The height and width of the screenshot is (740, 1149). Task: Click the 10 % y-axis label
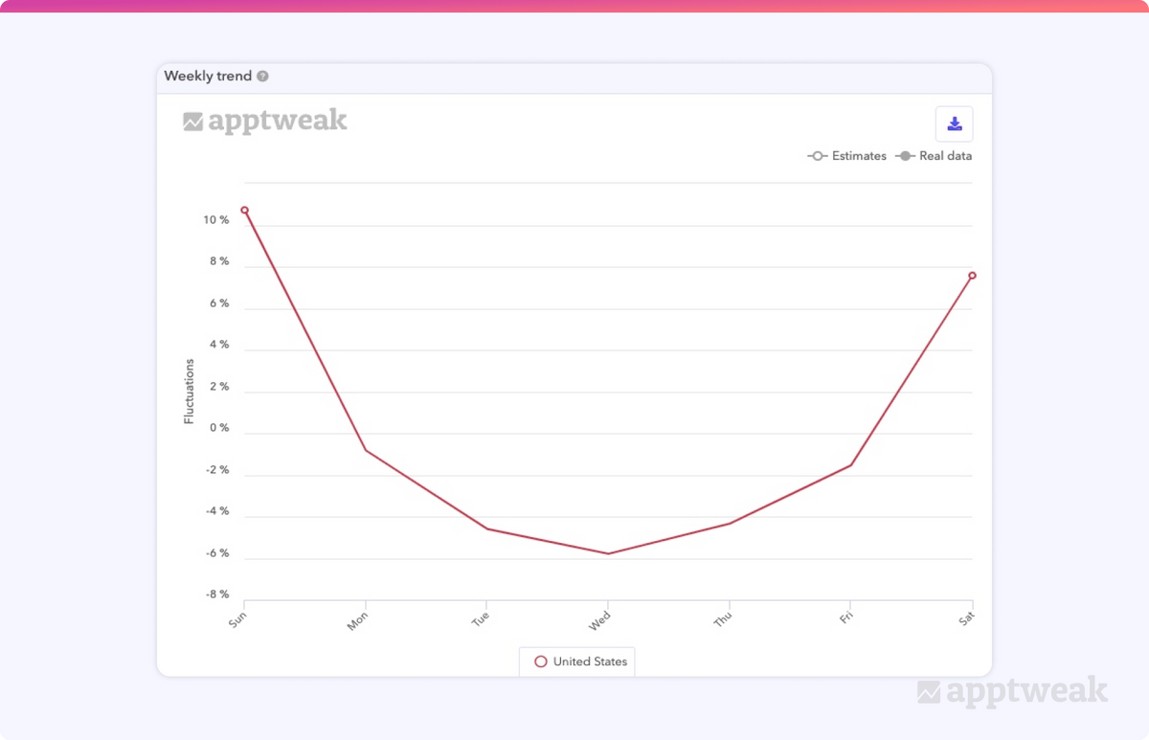point(215,220)
